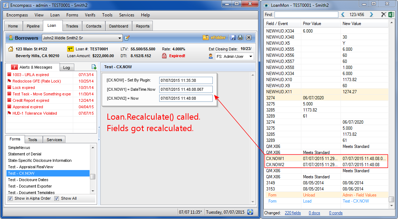
Task: Click scroll-down arrow of Test - CX.NOW form panel
Action: (253, 202)
